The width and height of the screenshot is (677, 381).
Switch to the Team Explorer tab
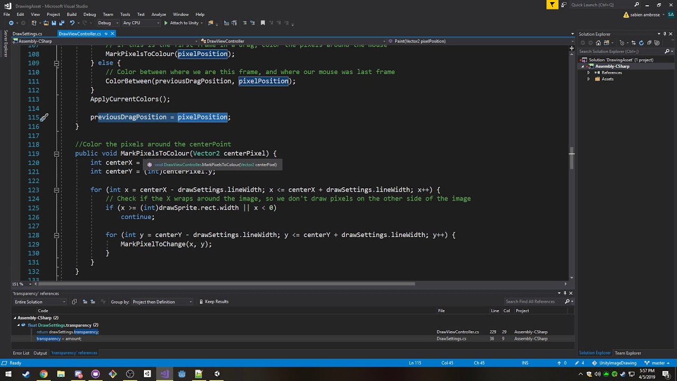(x=628, y=353)
